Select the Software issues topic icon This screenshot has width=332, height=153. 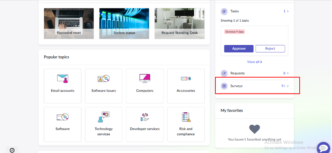(x=103, y=78)
